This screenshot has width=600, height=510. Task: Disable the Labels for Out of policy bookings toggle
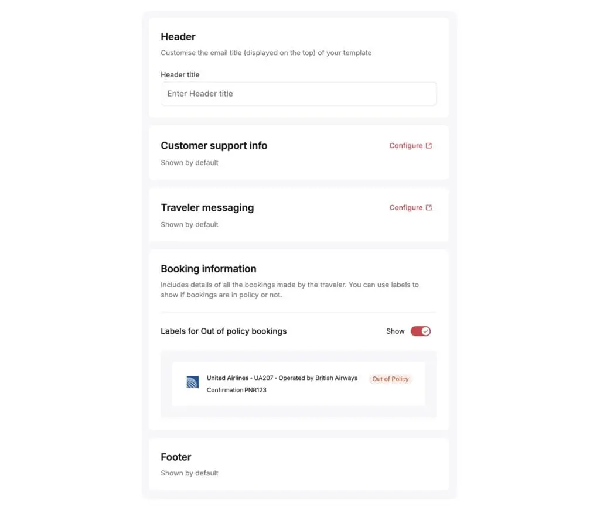click(420, 331)
